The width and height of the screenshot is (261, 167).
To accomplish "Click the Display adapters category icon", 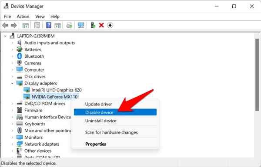I will pyautogui.click(x=20, y=83).
